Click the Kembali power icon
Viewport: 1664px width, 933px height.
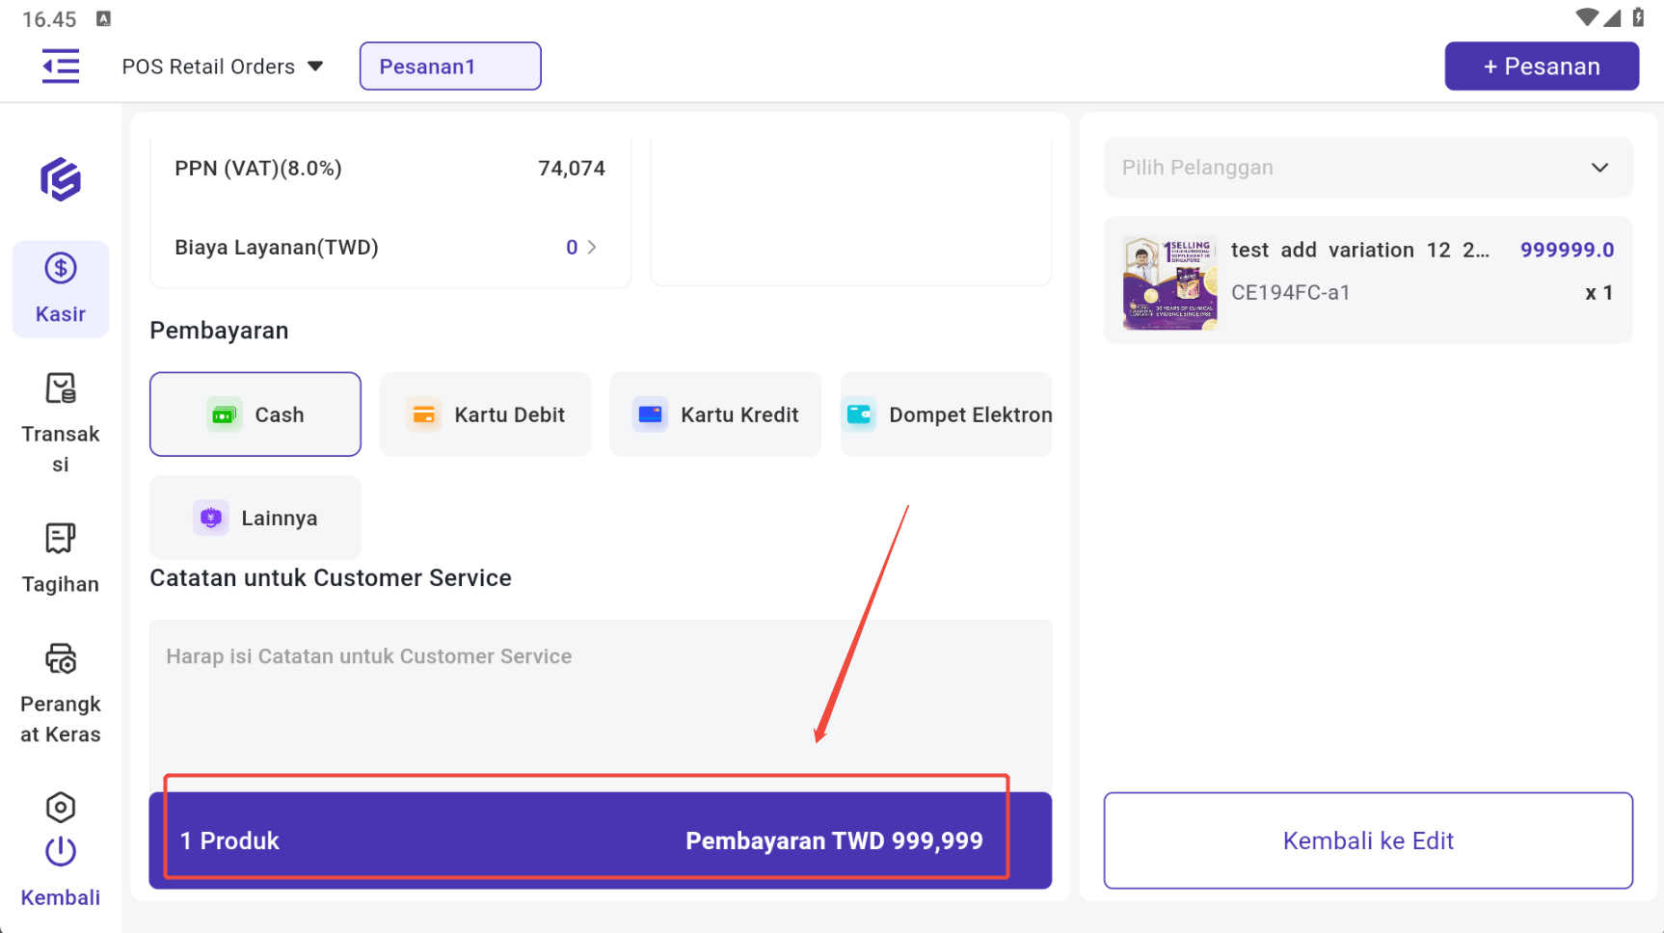click(61, 853)
